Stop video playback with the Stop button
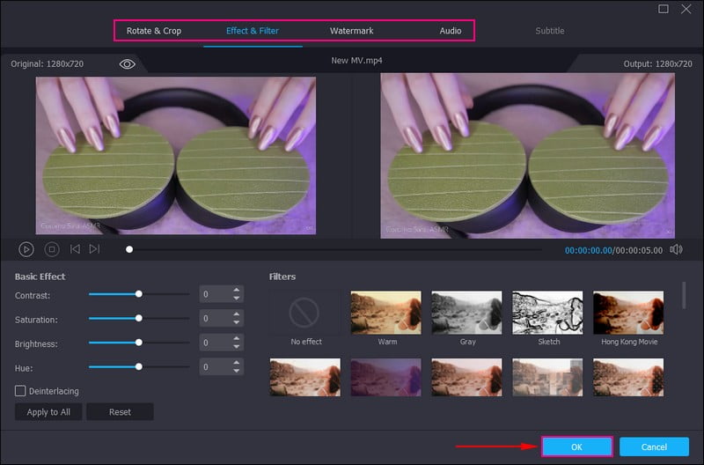This screenshot has height=465, width=704. (x=51, y=249)
